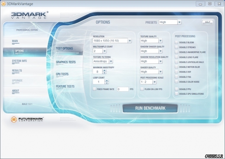Viewport: 225px width, 159px height.
Task: Expand the Texture Filtering dropdown
Action: click(x=111, y=61)
